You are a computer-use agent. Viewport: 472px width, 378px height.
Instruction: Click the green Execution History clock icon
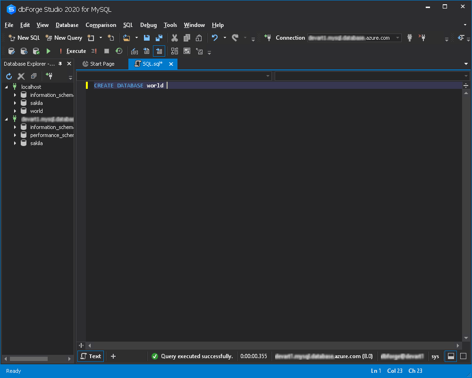(119, 51)
